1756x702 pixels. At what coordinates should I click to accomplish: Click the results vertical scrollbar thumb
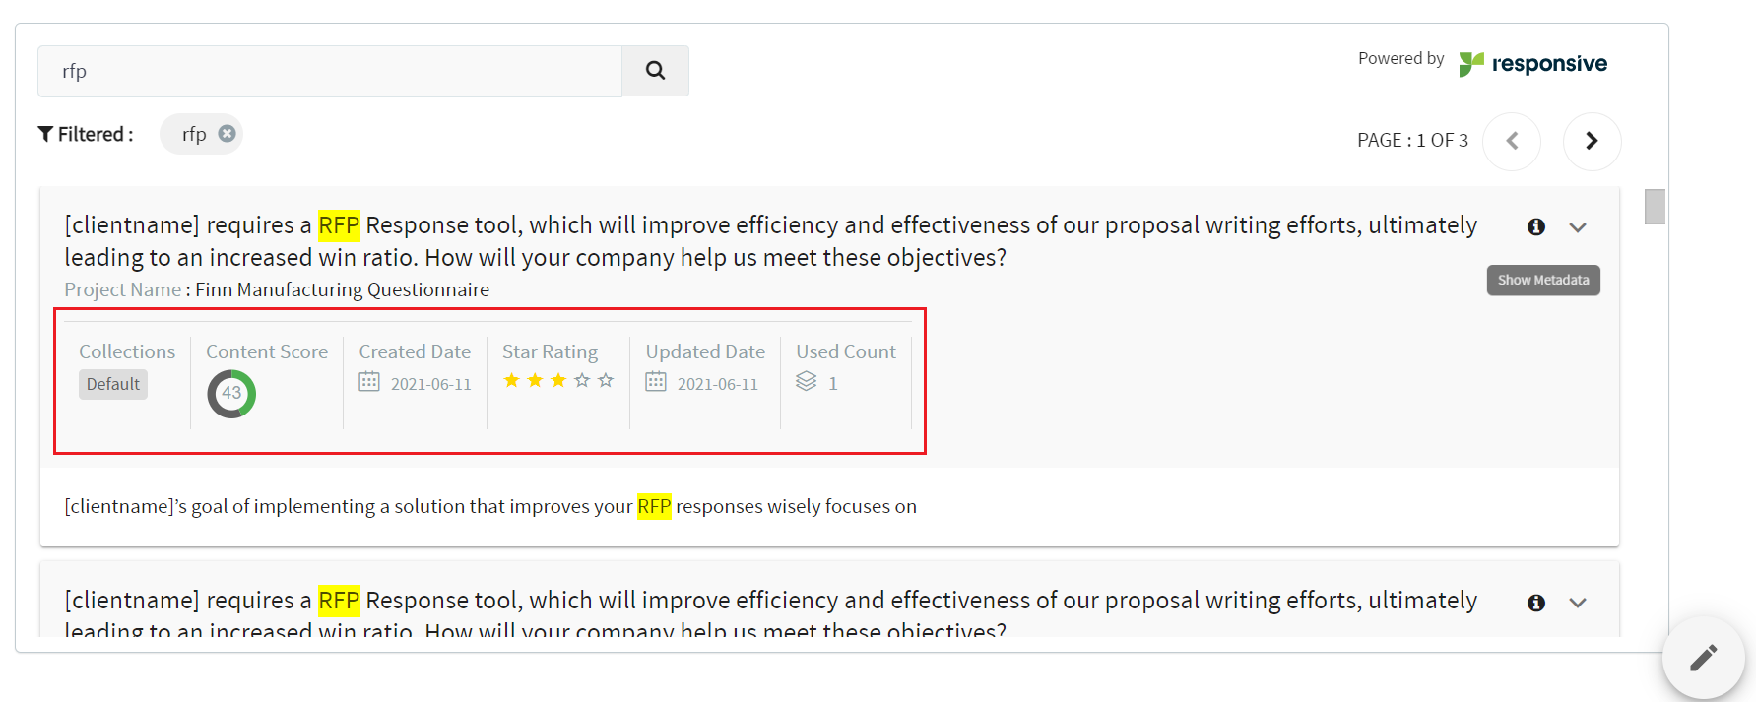tap(1656, 207)
